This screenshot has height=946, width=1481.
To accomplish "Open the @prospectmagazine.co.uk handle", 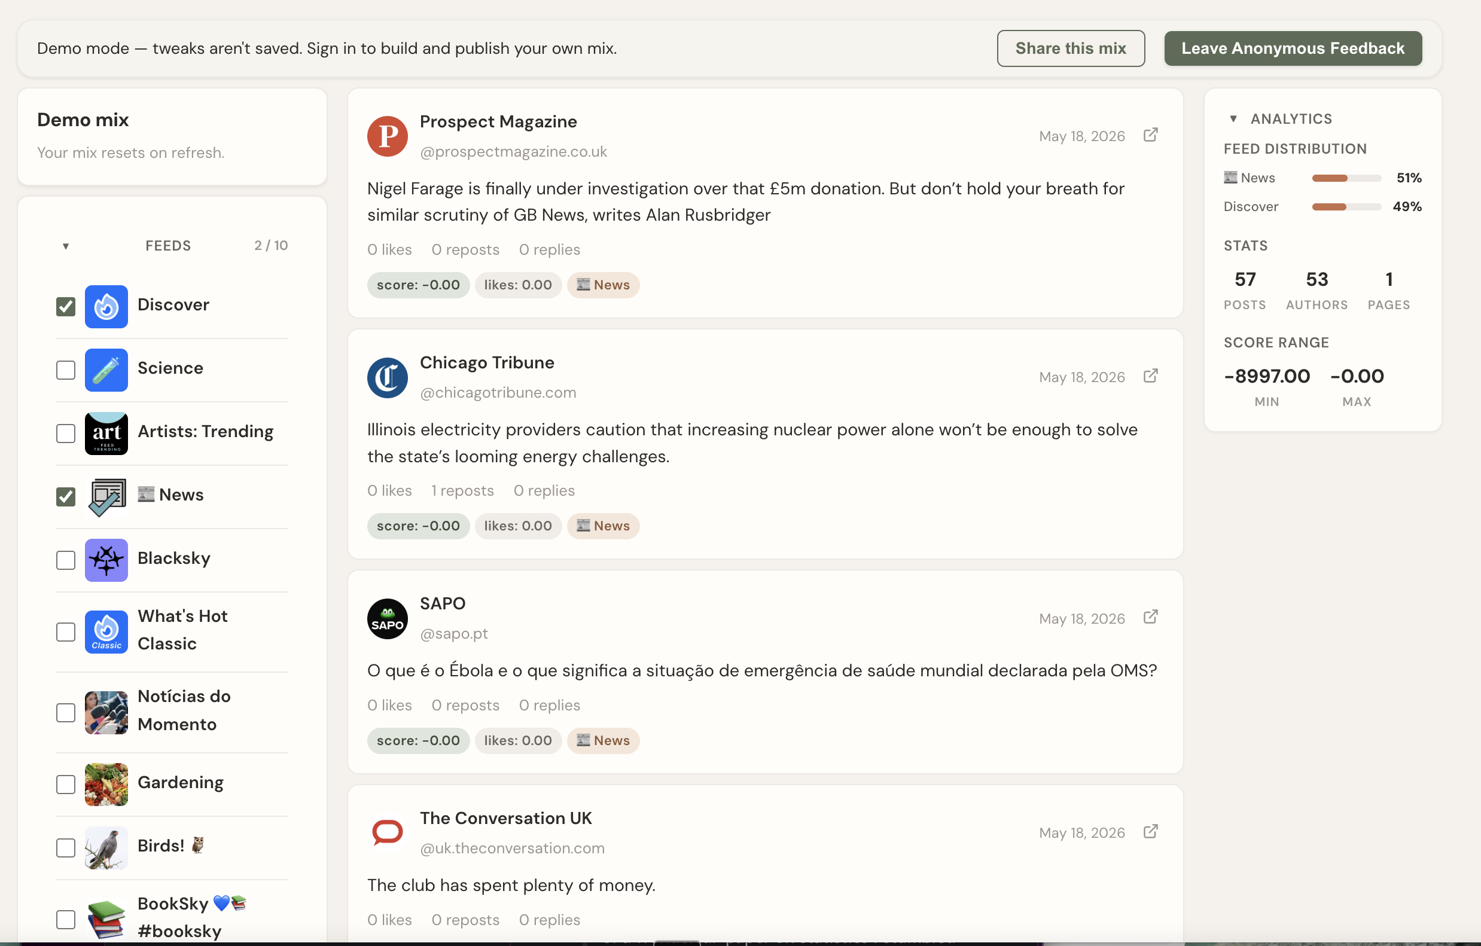I will 513,151.
